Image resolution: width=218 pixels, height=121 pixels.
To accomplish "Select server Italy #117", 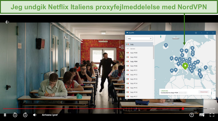I will coord(139,97).
